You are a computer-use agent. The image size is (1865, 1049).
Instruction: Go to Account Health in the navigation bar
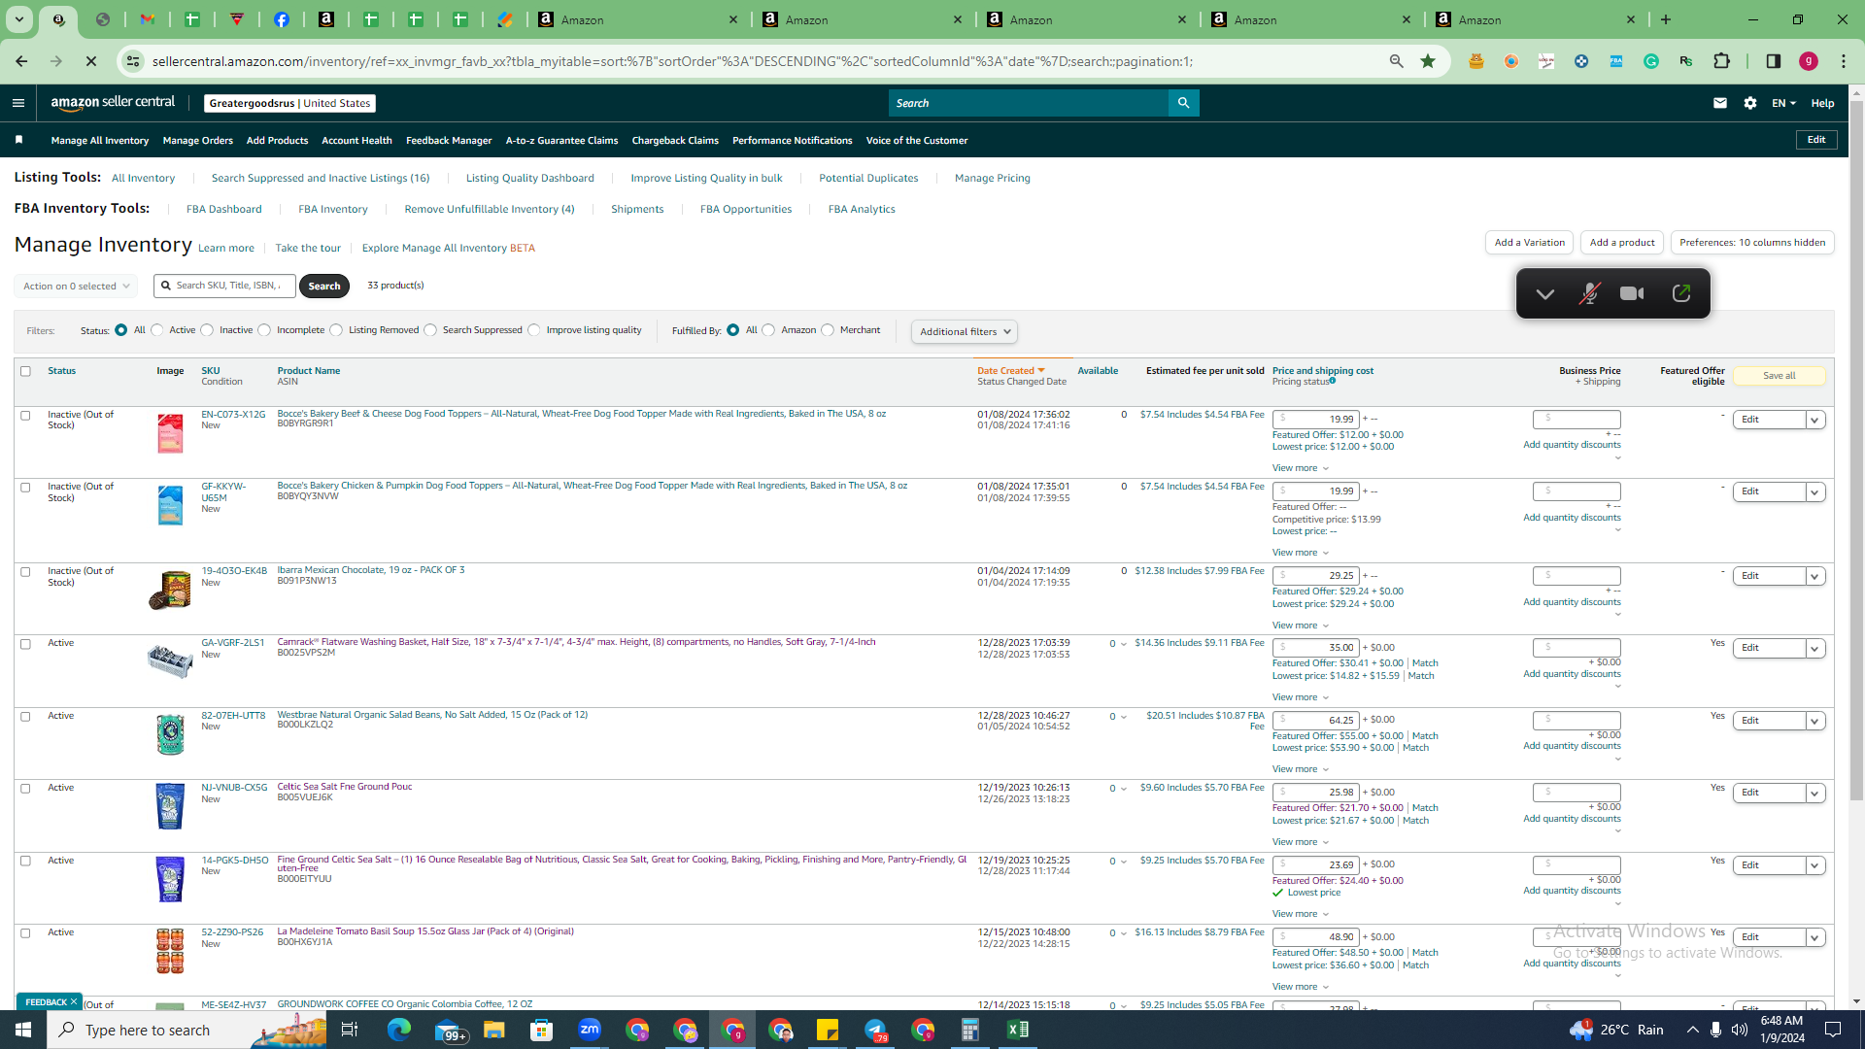356,141
